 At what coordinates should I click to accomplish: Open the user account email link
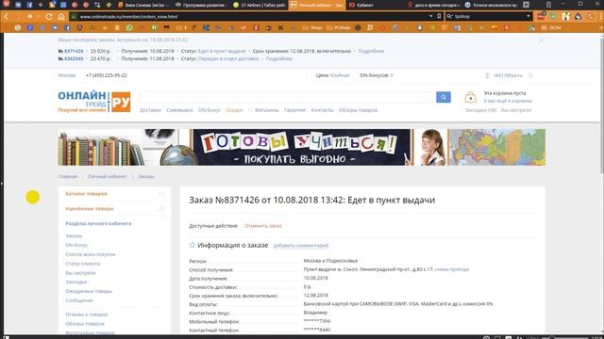point(508,75)
